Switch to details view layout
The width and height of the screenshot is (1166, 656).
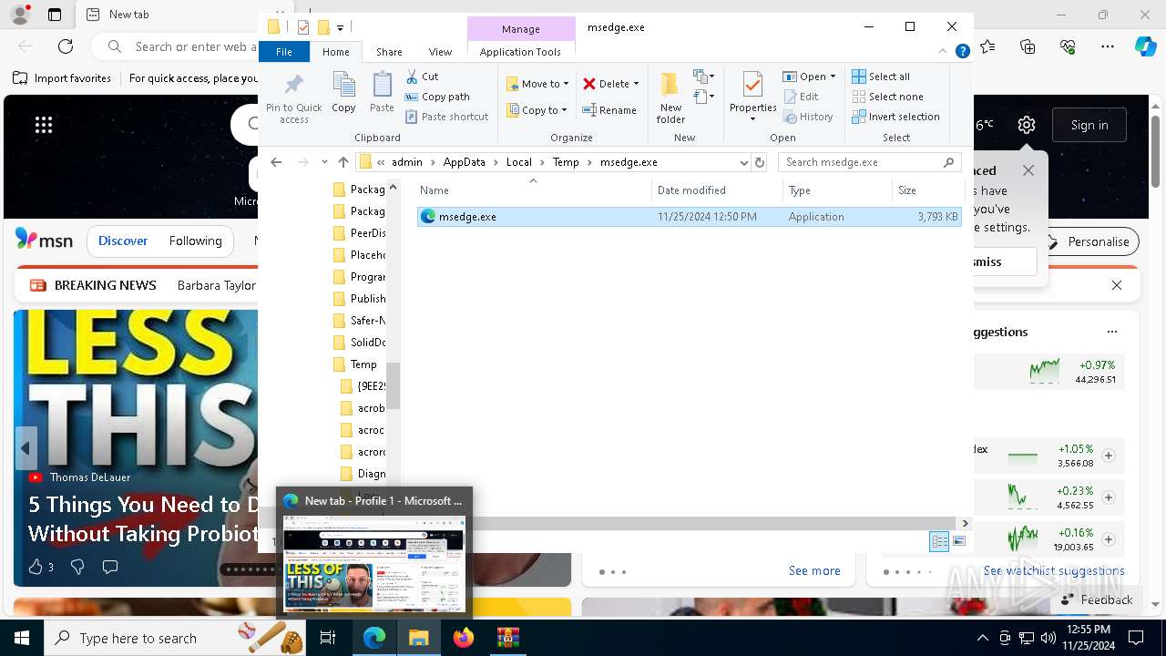pyautogui.click(x=939, y=541)
